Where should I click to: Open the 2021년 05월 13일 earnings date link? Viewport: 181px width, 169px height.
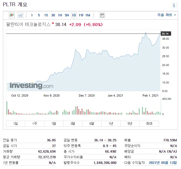coord(163,163)
